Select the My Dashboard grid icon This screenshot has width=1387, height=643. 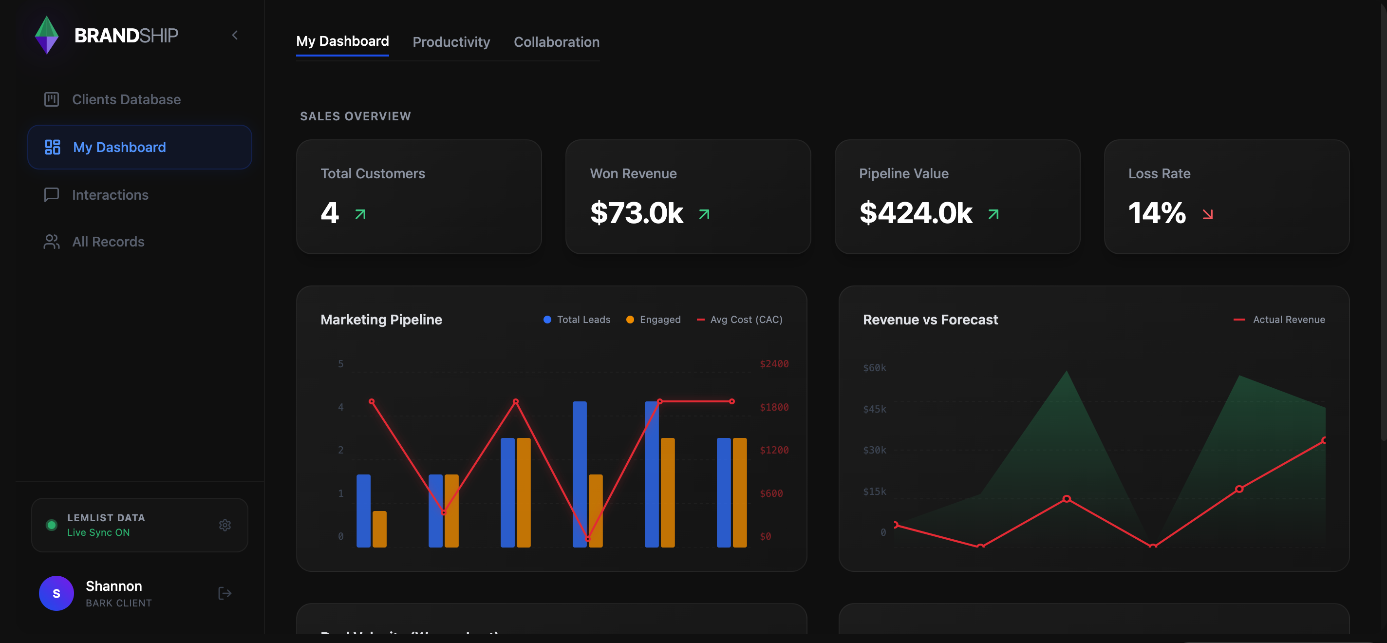(52, 147)
